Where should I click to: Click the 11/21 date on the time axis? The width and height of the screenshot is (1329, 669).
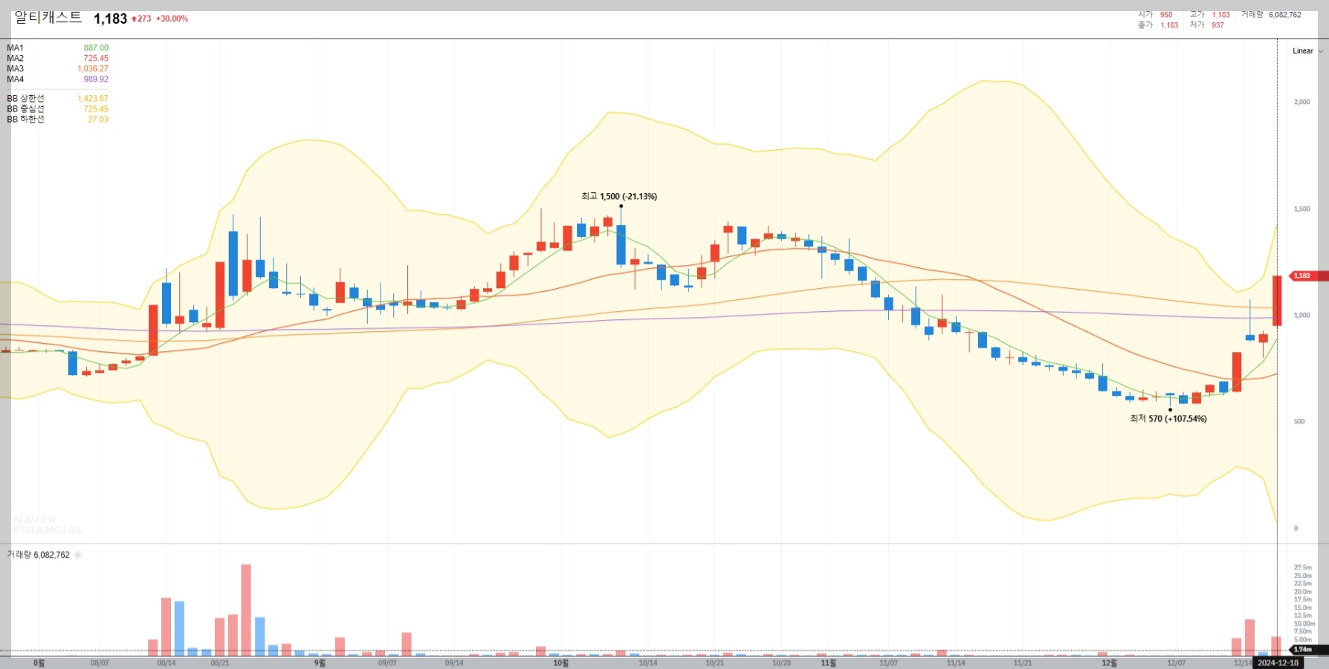(1023, 663)
